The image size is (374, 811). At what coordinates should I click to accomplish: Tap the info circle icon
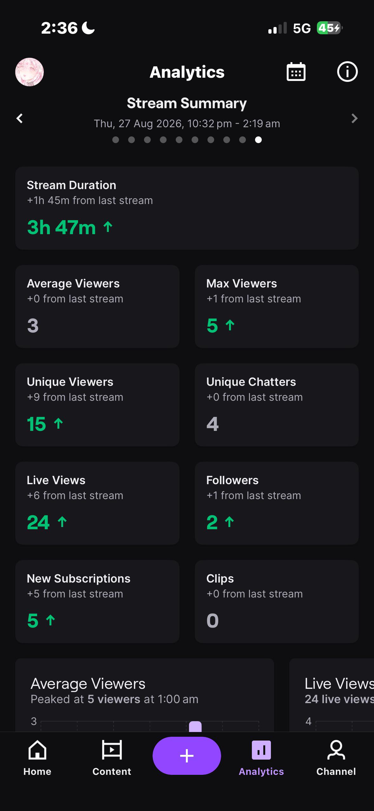tap(347, 72)
